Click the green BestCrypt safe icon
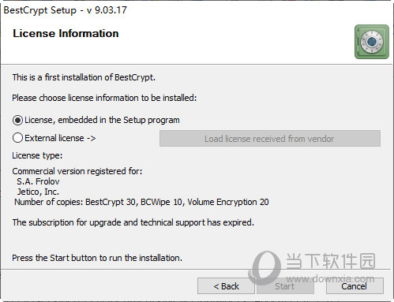 (372, 42)
